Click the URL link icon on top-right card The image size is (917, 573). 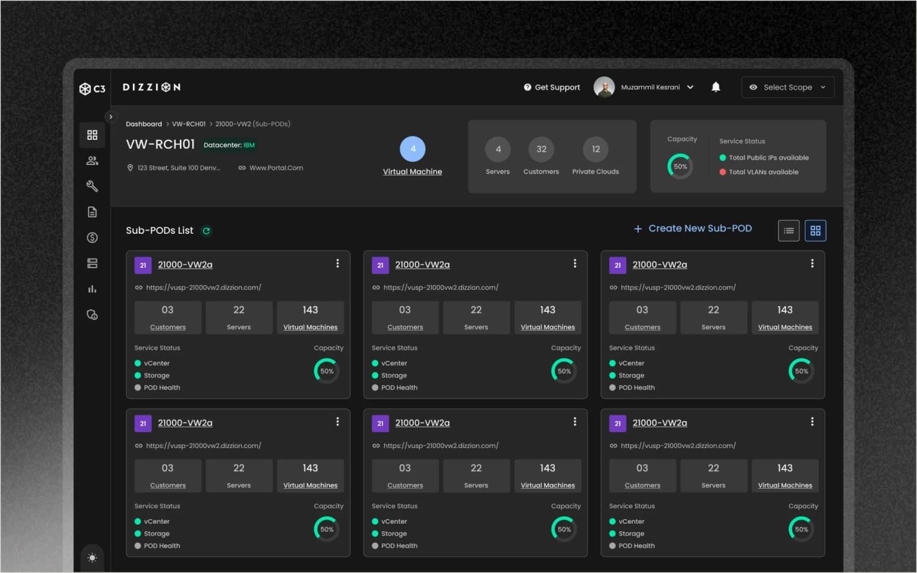tap(613, 288)
